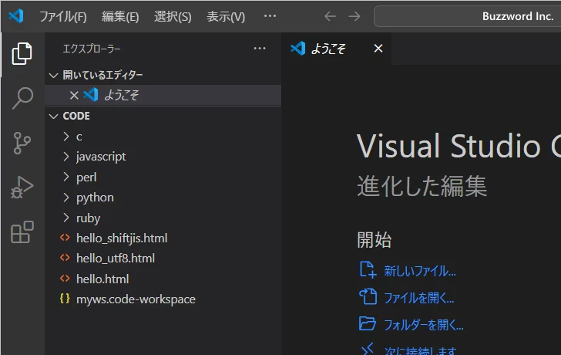Image resolution: width=561 pixels, height=355 pixels.
Task: Click the folder icon beside フォルダーを開く
Action: (x=368, y=323)
